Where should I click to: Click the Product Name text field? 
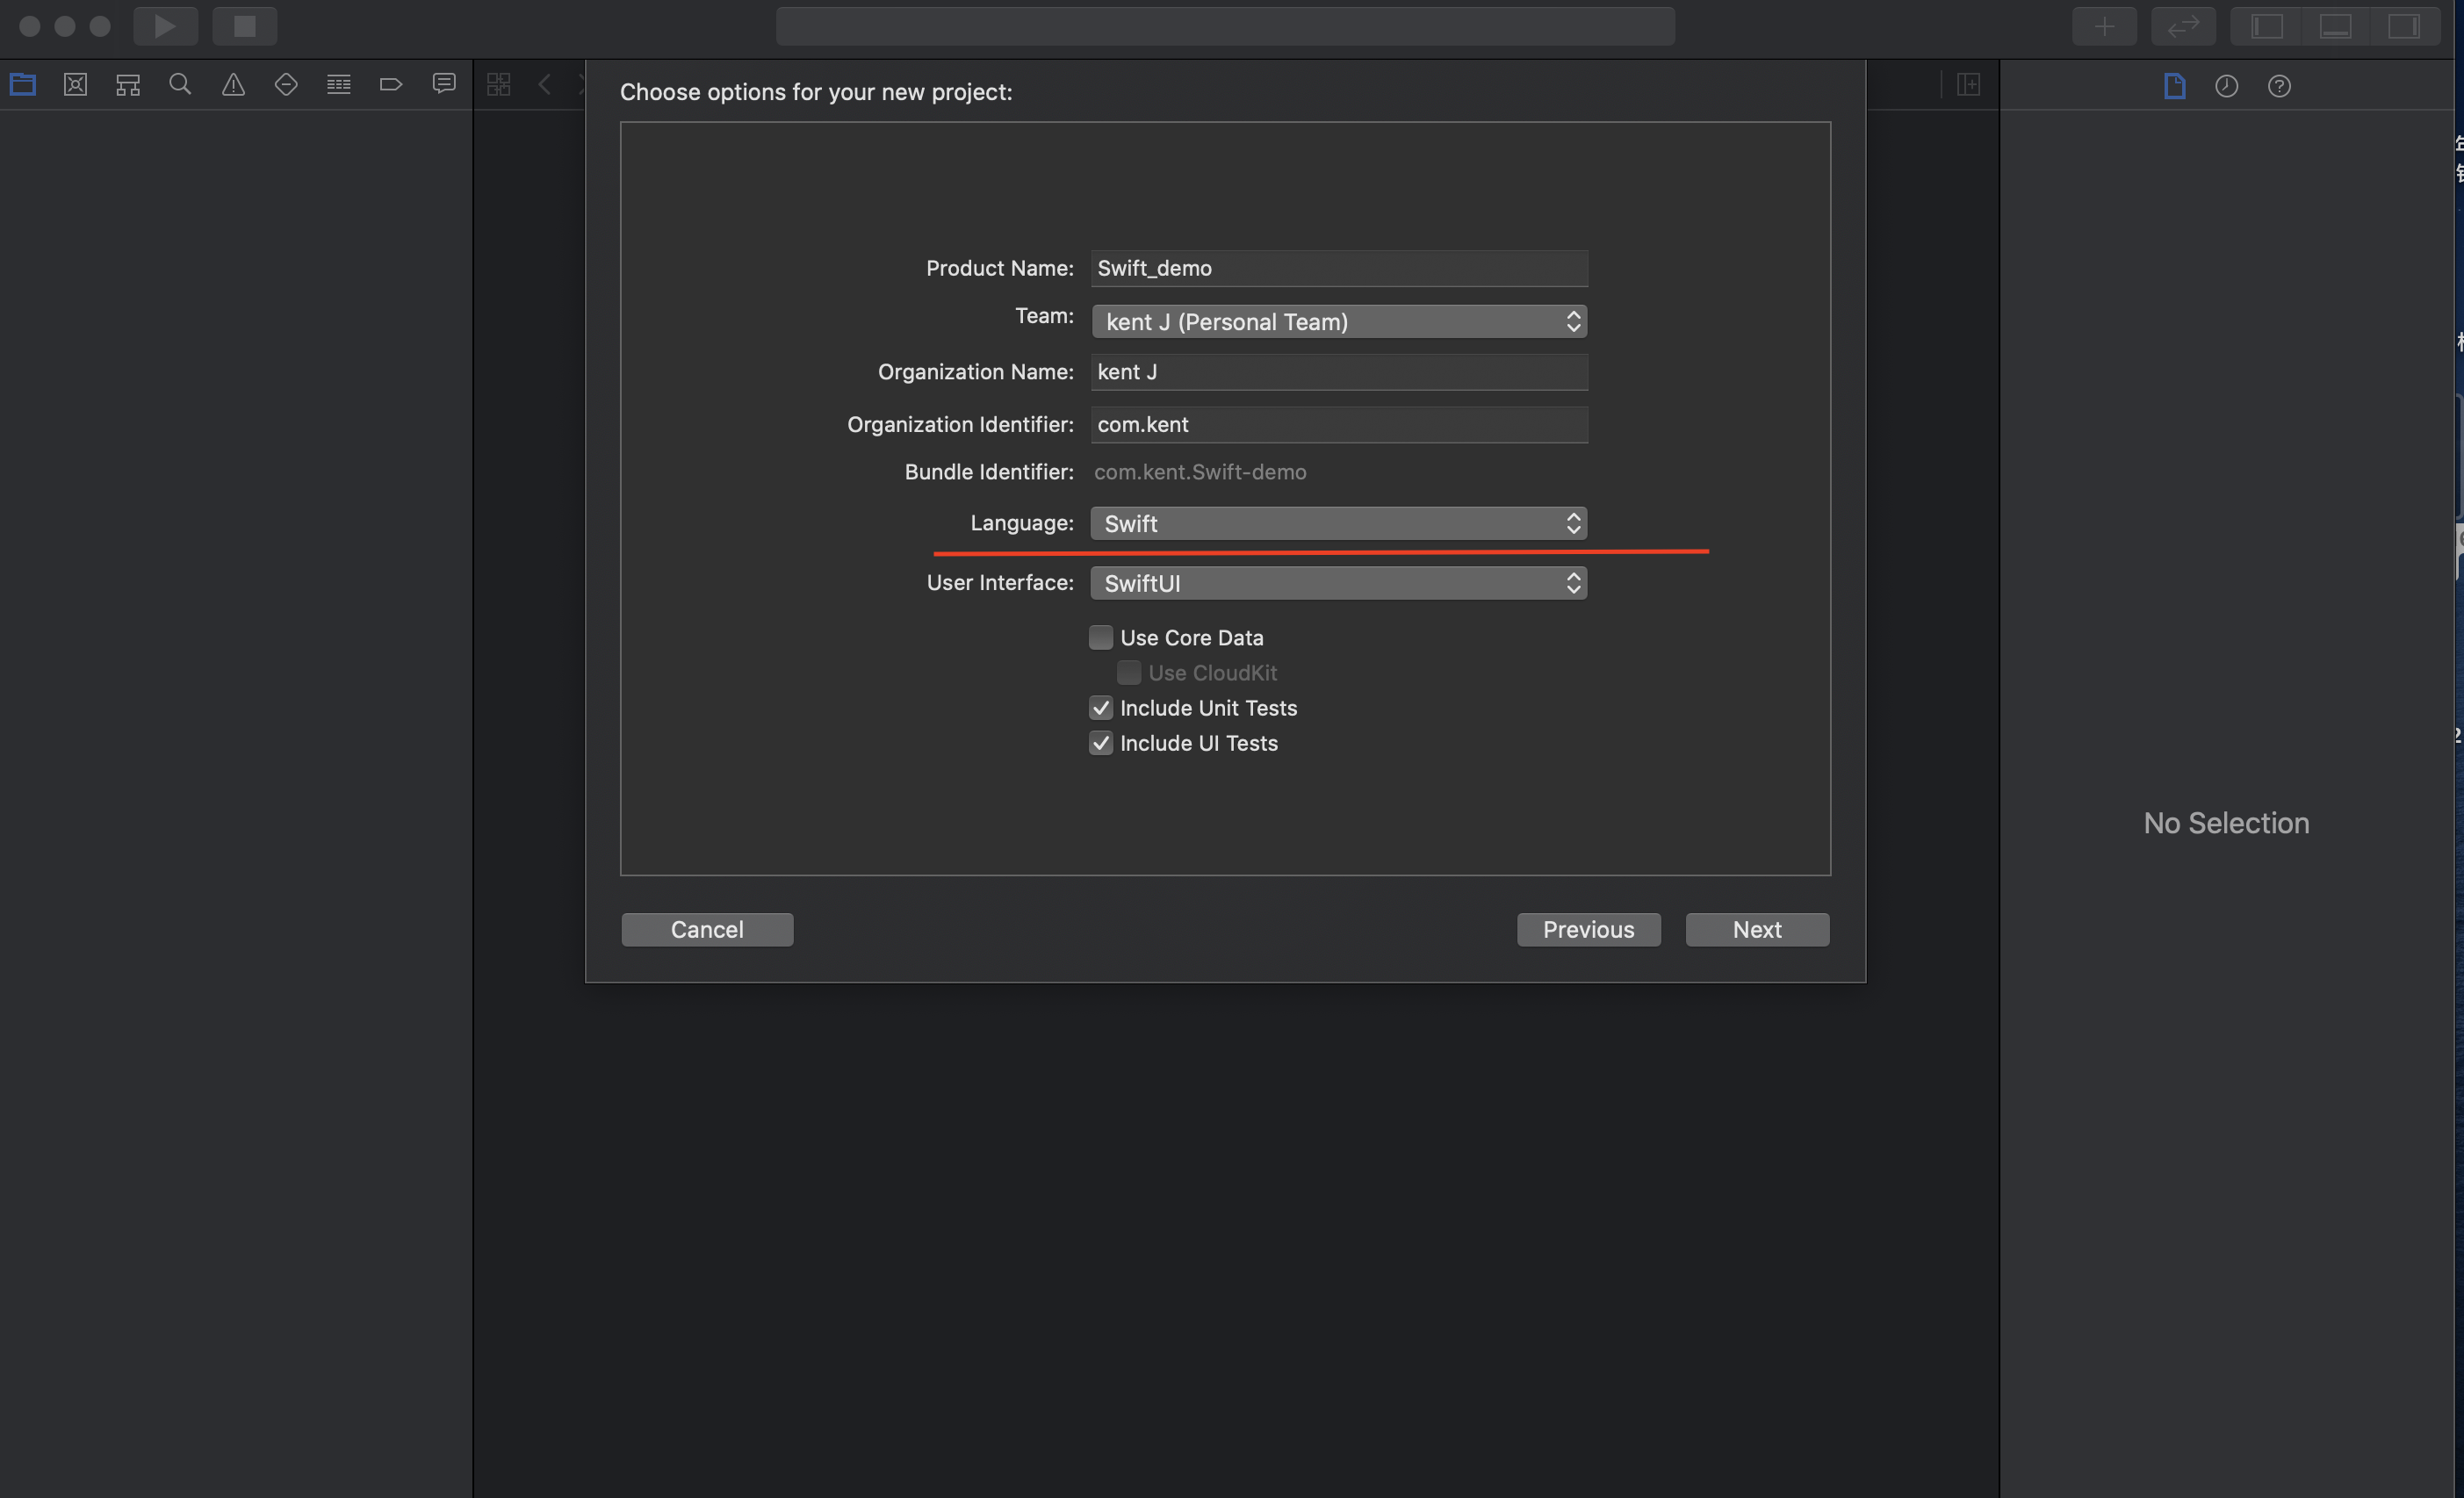pos(1338,268)
